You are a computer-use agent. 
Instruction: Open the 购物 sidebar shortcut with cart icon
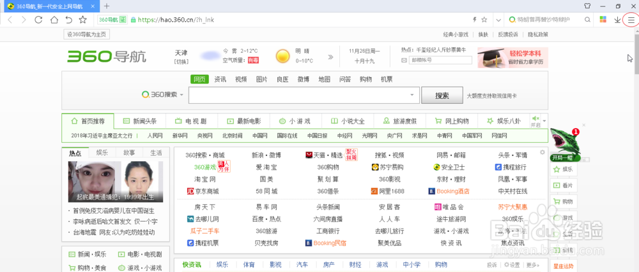pyautogui.click(x=564, y=202)
